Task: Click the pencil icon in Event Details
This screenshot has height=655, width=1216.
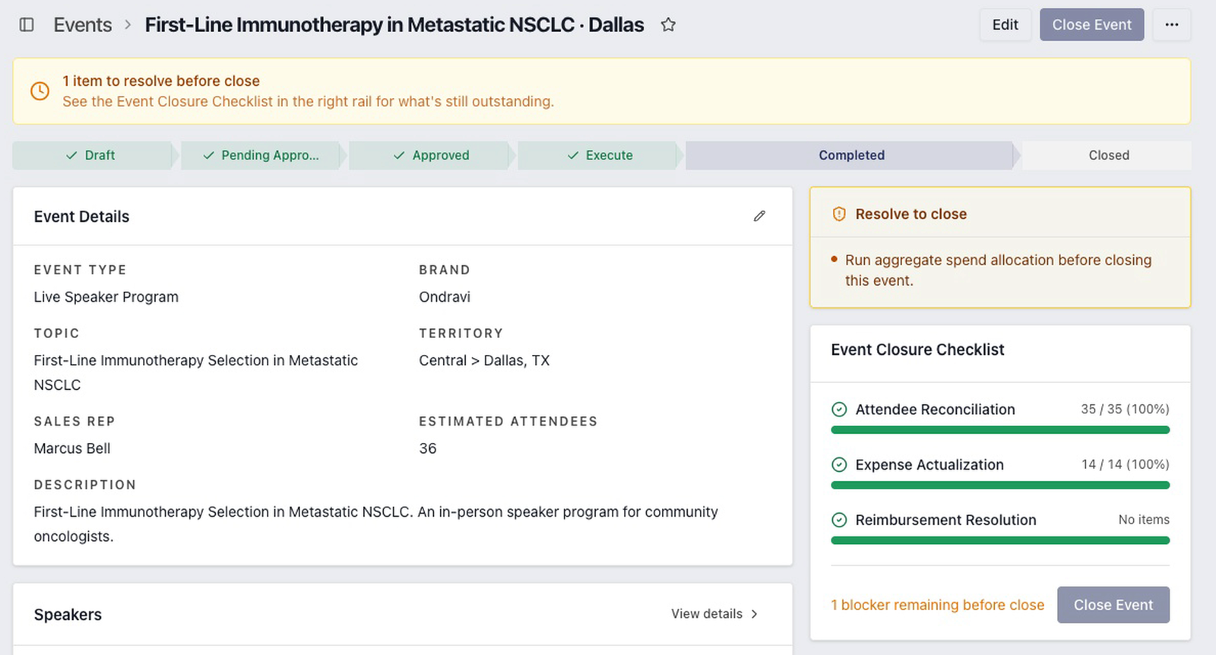Action: point(759,217)
